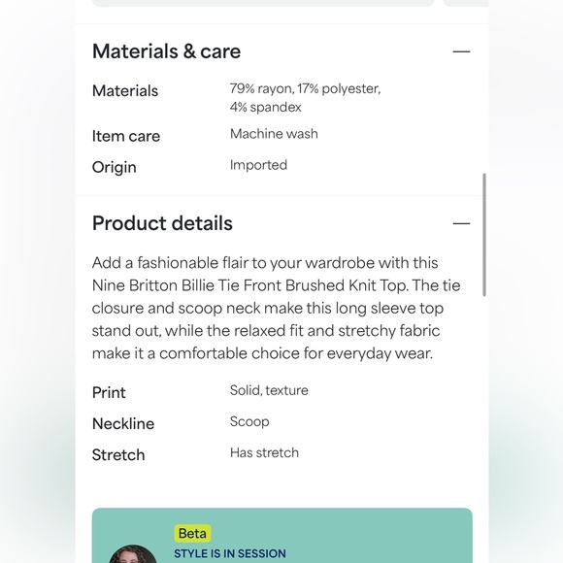The image size is (563, 563).
Task: Click the Neckline label
Action: pyautogui.click(x=123, y=423)
